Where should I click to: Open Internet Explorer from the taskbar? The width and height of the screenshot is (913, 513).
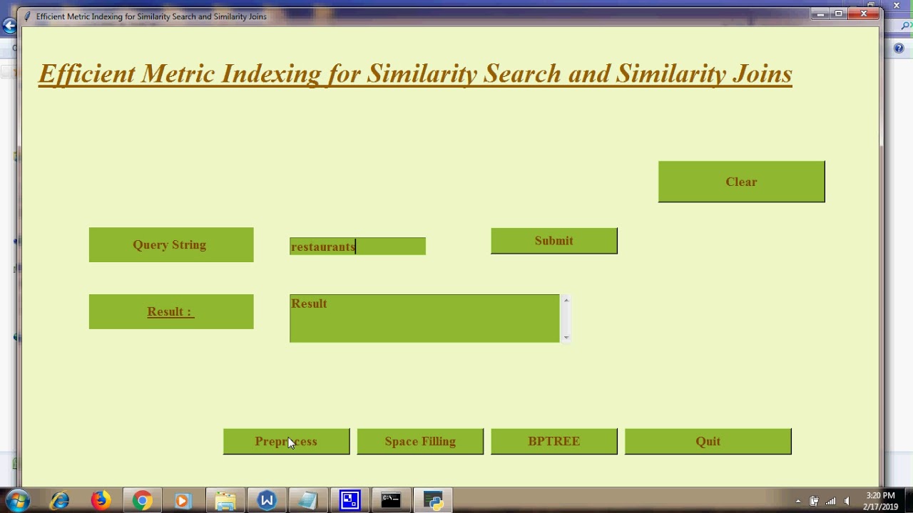click(59, 501)
